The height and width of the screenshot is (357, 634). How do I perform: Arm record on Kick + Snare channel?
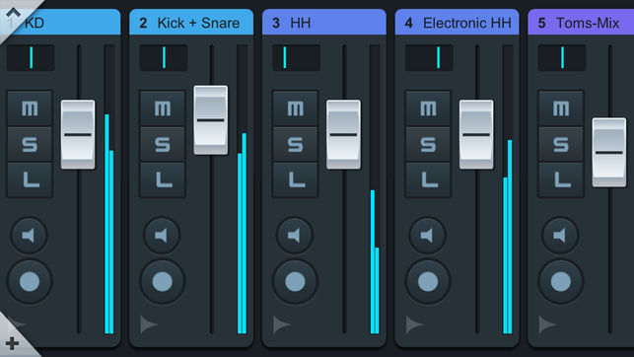(x=162, y=282)
